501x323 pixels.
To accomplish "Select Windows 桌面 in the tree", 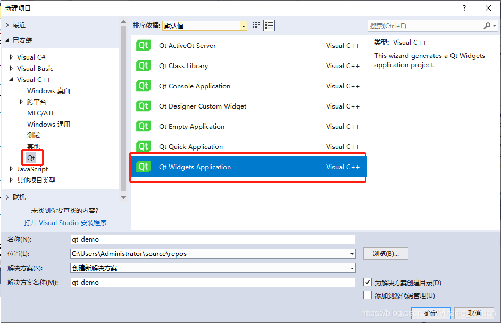I will click(x=48, y=91).
